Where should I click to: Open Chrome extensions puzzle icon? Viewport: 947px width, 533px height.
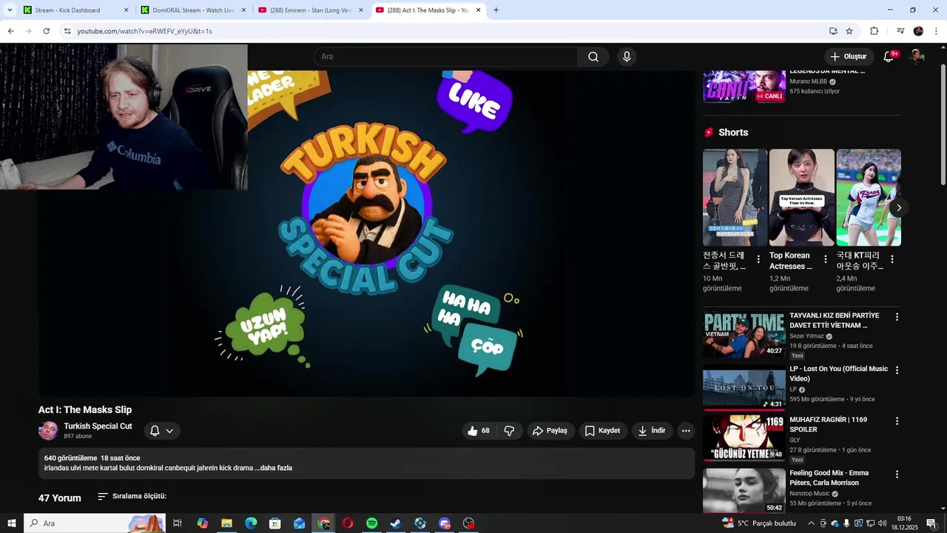874,31
